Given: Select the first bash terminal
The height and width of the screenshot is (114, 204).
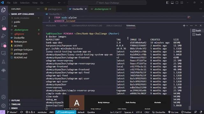Looking at the screenshot, I should (x=197, y=30).
